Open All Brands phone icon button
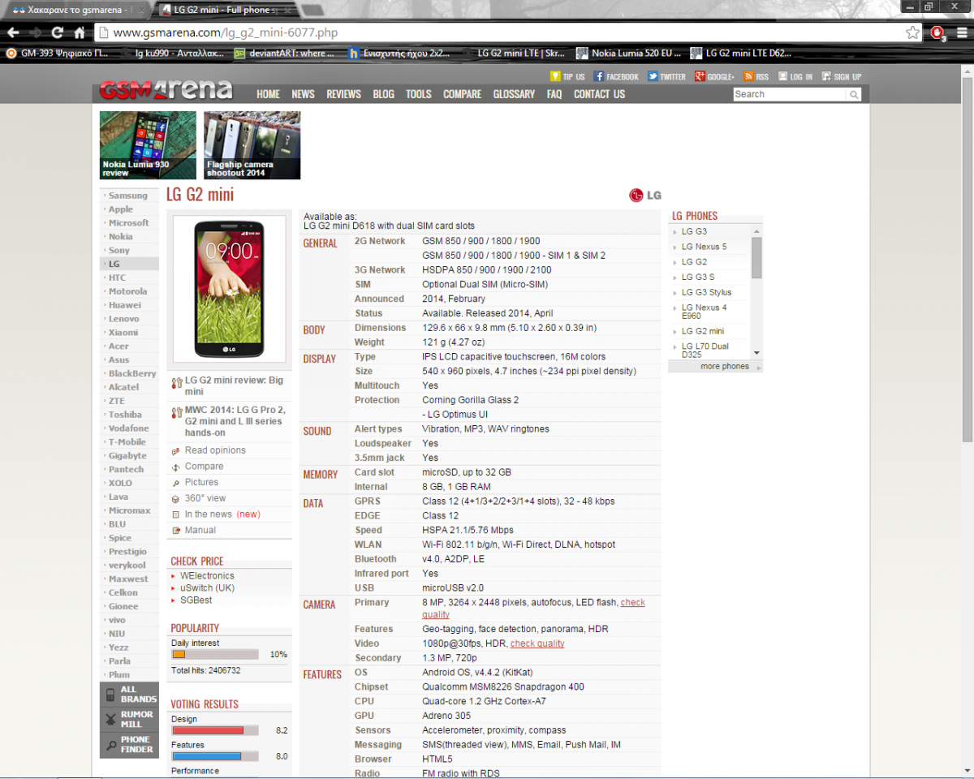 [x=129, y=694]
